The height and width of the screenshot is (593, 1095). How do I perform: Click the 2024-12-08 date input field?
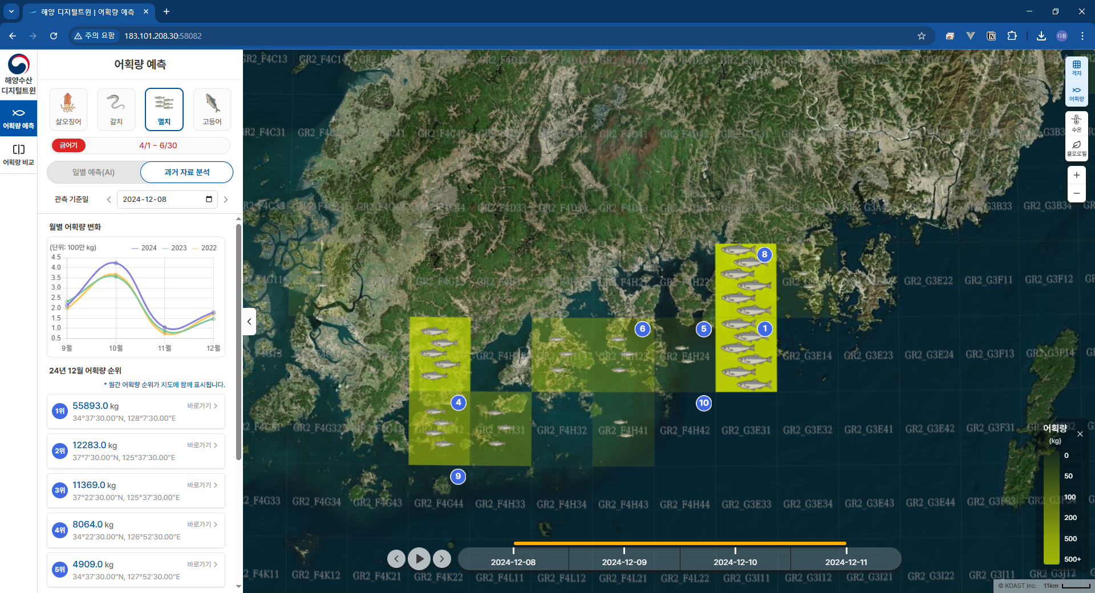click(x=167, y=200)
